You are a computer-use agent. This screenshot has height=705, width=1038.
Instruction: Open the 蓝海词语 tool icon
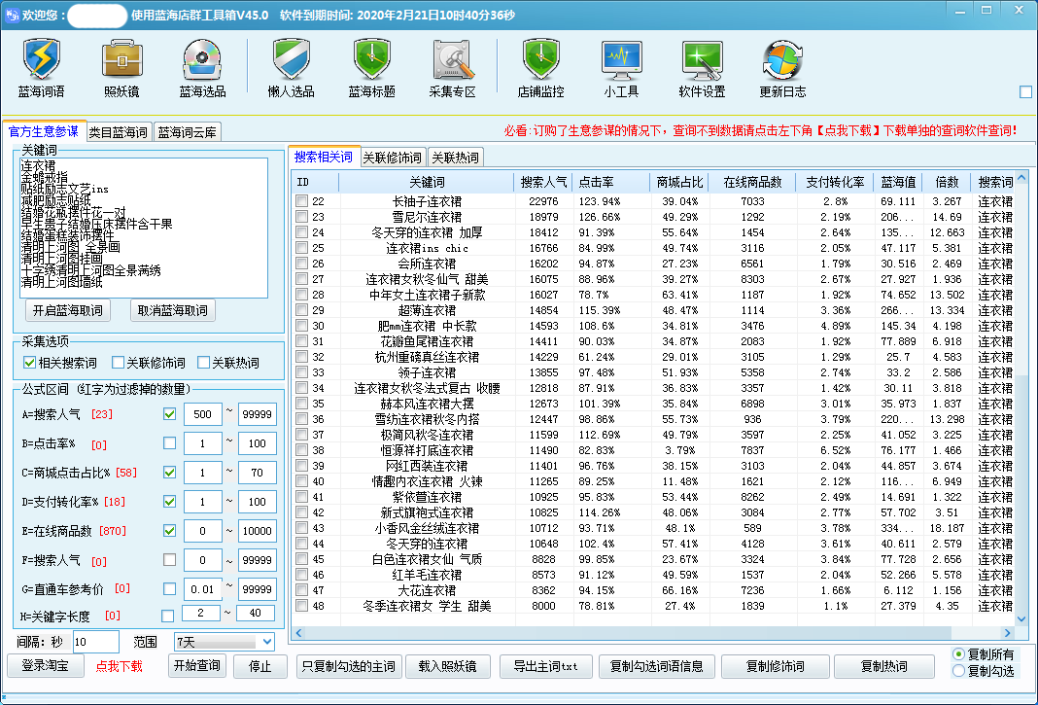[x=41, y=68]
